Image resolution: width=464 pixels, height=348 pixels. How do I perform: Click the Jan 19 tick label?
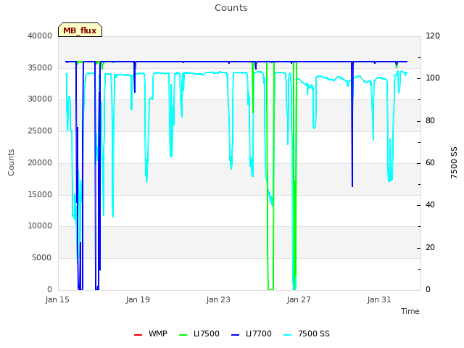[x=138, y=299]
